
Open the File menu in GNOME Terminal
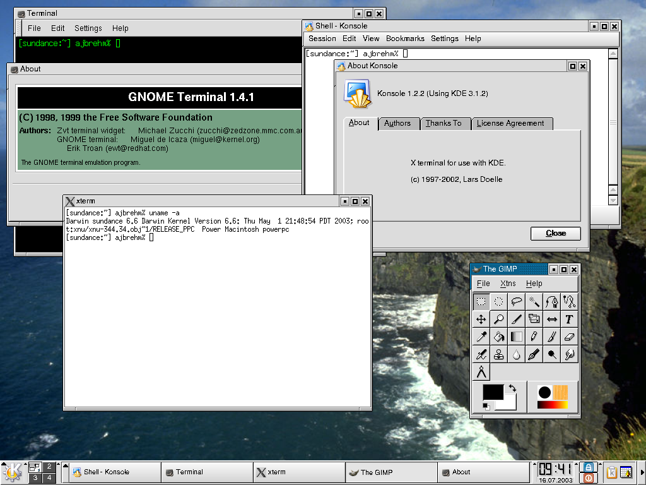coord(34,28)
